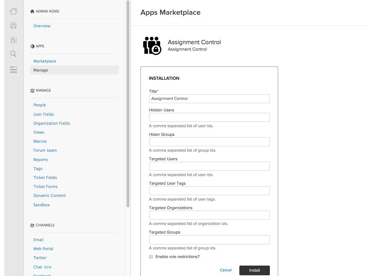Open the Home dashboard from left rail
This screenshot has height=276, width=368.
pos(13,11)
